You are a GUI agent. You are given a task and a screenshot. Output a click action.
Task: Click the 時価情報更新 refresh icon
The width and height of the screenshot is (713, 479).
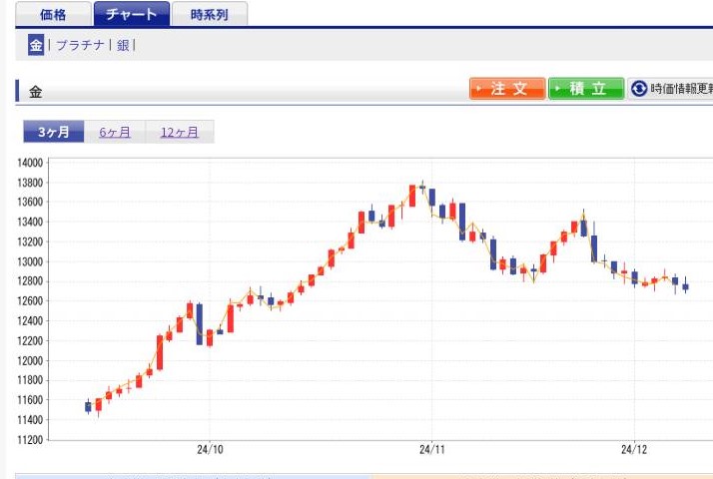click(x=639, y=89)
